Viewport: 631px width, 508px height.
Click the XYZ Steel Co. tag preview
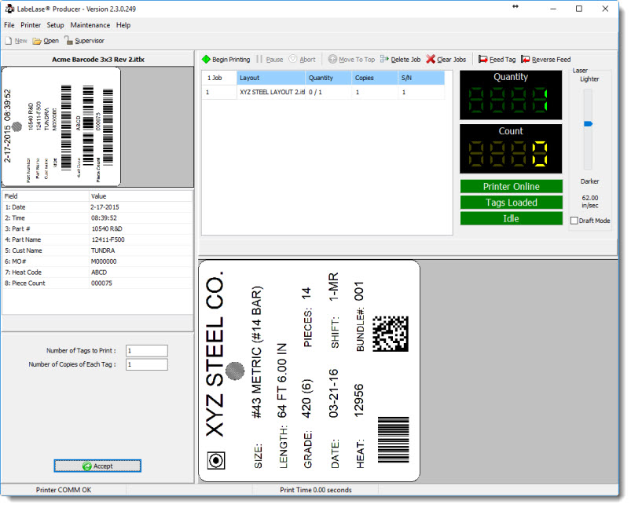[x=309, y=371]
